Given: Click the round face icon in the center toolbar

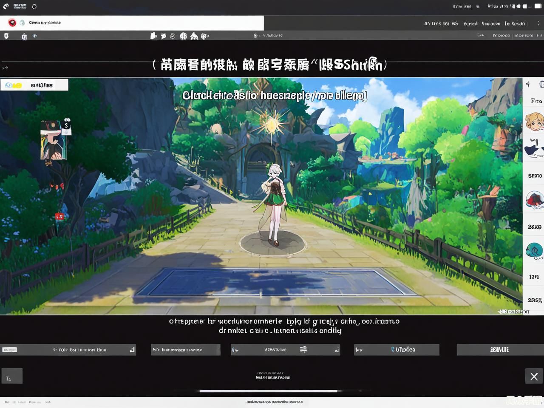Looking at the screenshot, I should tap(173, 36).
